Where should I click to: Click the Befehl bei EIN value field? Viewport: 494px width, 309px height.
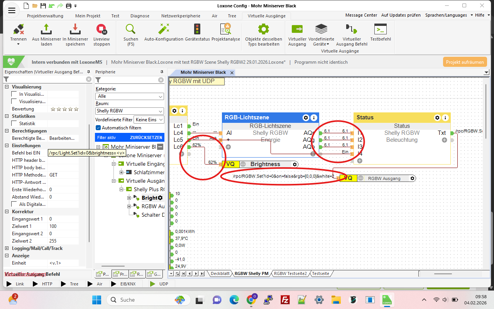(64, 153)
